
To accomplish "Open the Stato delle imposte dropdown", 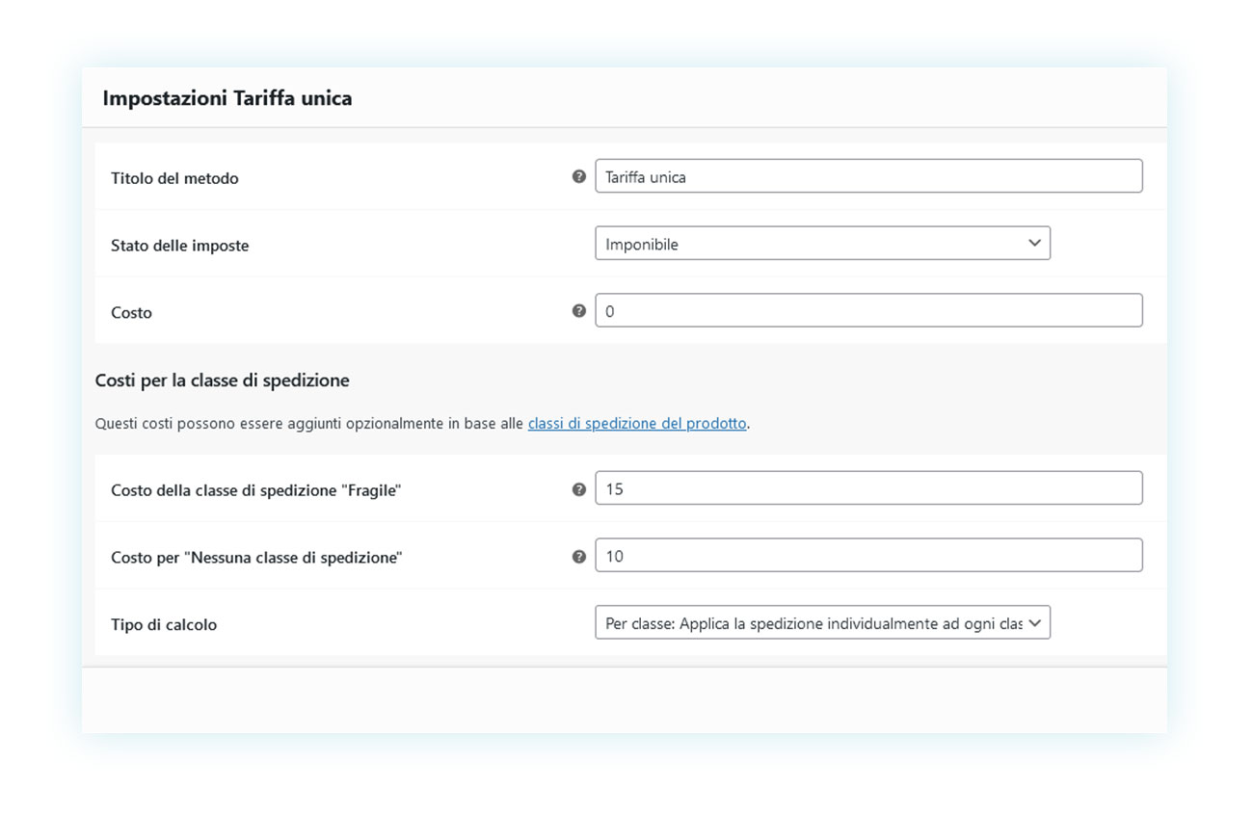I will point(822,244).
